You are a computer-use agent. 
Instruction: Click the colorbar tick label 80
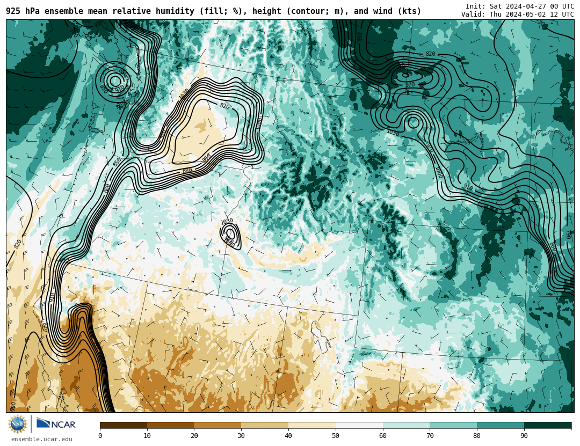[x=477, y=436]
